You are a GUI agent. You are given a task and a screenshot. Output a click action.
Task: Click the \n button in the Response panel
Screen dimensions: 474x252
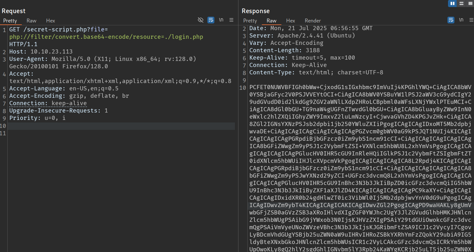pyautogui.click(x=461, y=20)
